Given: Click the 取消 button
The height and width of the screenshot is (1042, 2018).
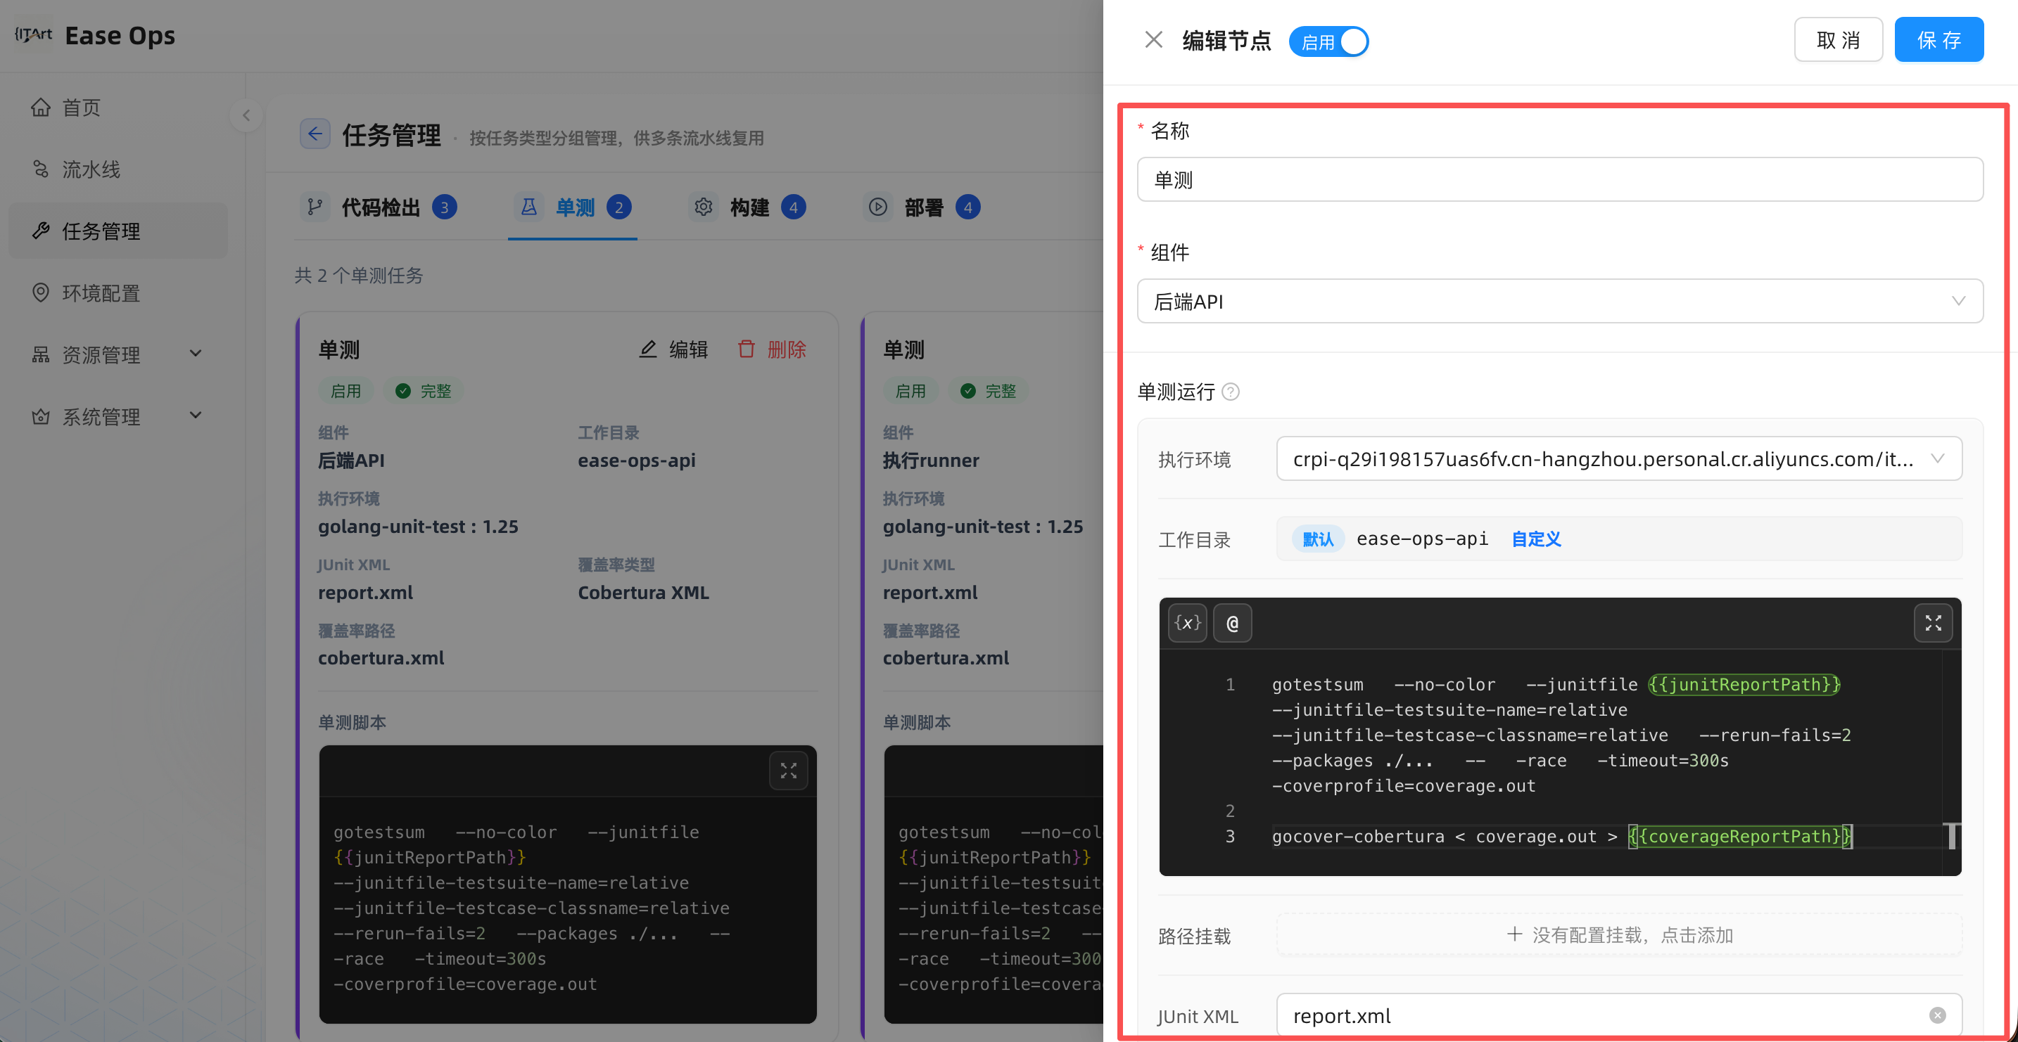Looking at the screenshot, I should (1838, 40).
